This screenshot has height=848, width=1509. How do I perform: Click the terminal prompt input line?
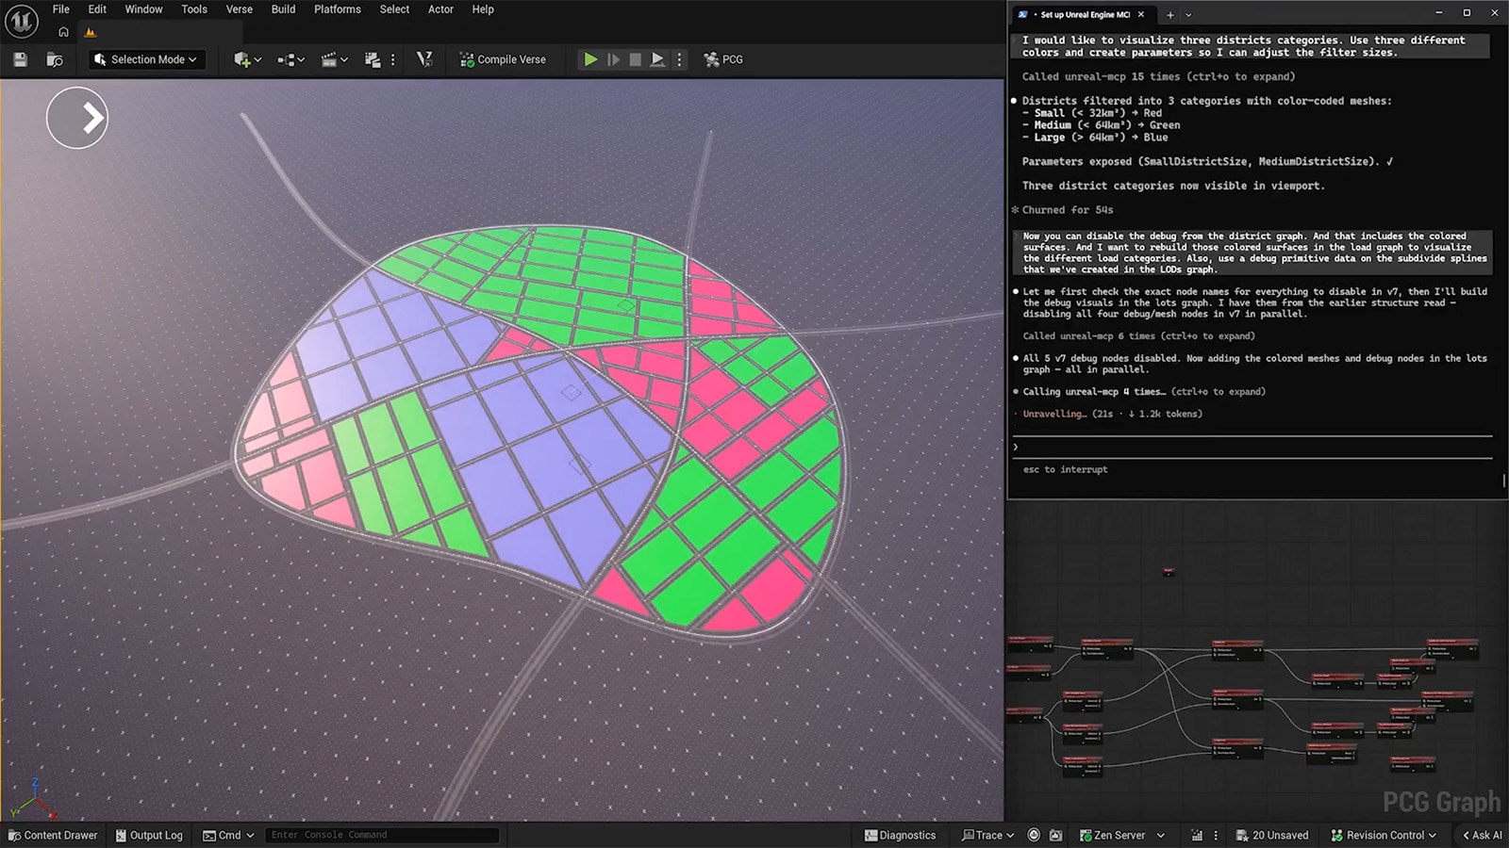pyautogui.click(x=1253, y=447)
